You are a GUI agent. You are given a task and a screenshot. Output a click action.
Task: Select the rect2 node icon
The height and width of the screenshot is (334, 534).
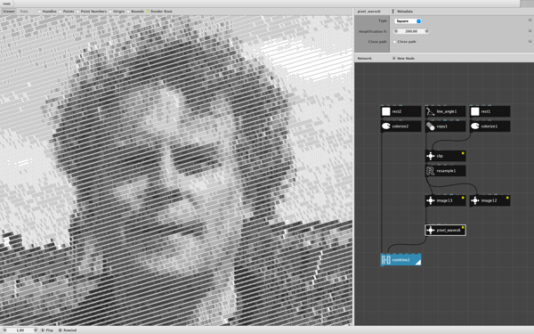tap(386, 111)
